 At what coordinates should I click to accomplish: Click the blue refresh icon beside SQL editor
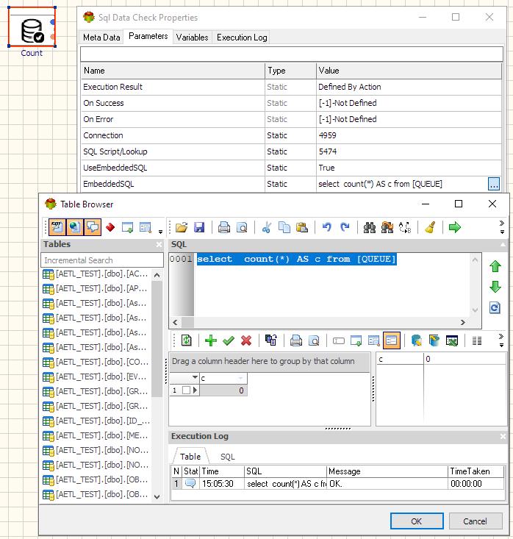495,307
